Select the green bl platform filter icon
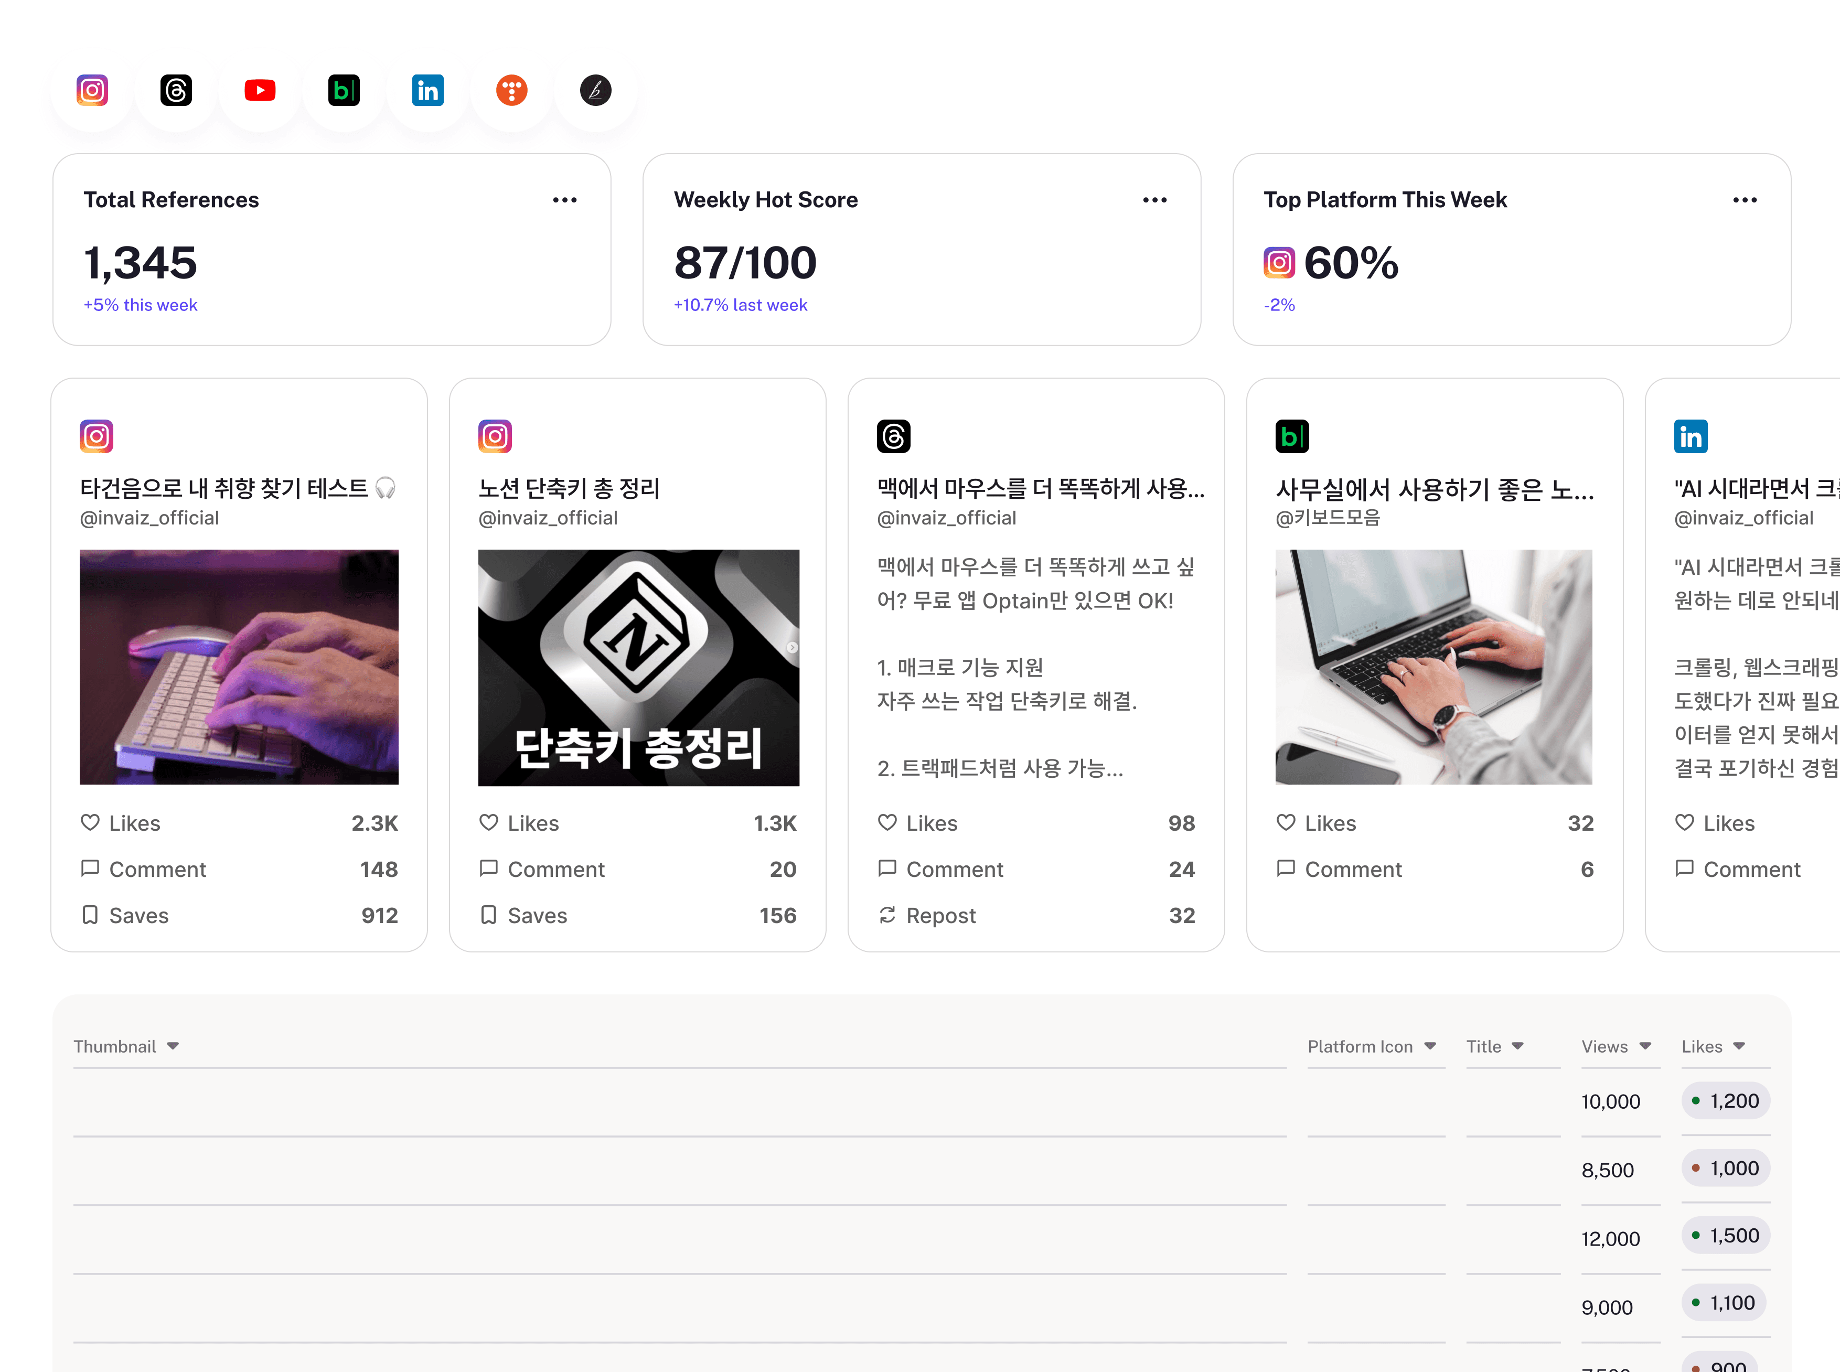The image size is (1840, 1372). click(344, 90)
